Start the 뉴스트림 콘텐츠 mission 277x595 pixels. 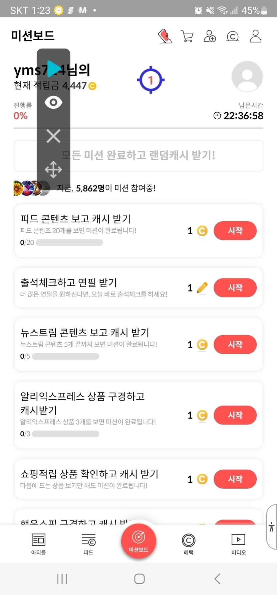pyautogui.click(x=235, y=344)
